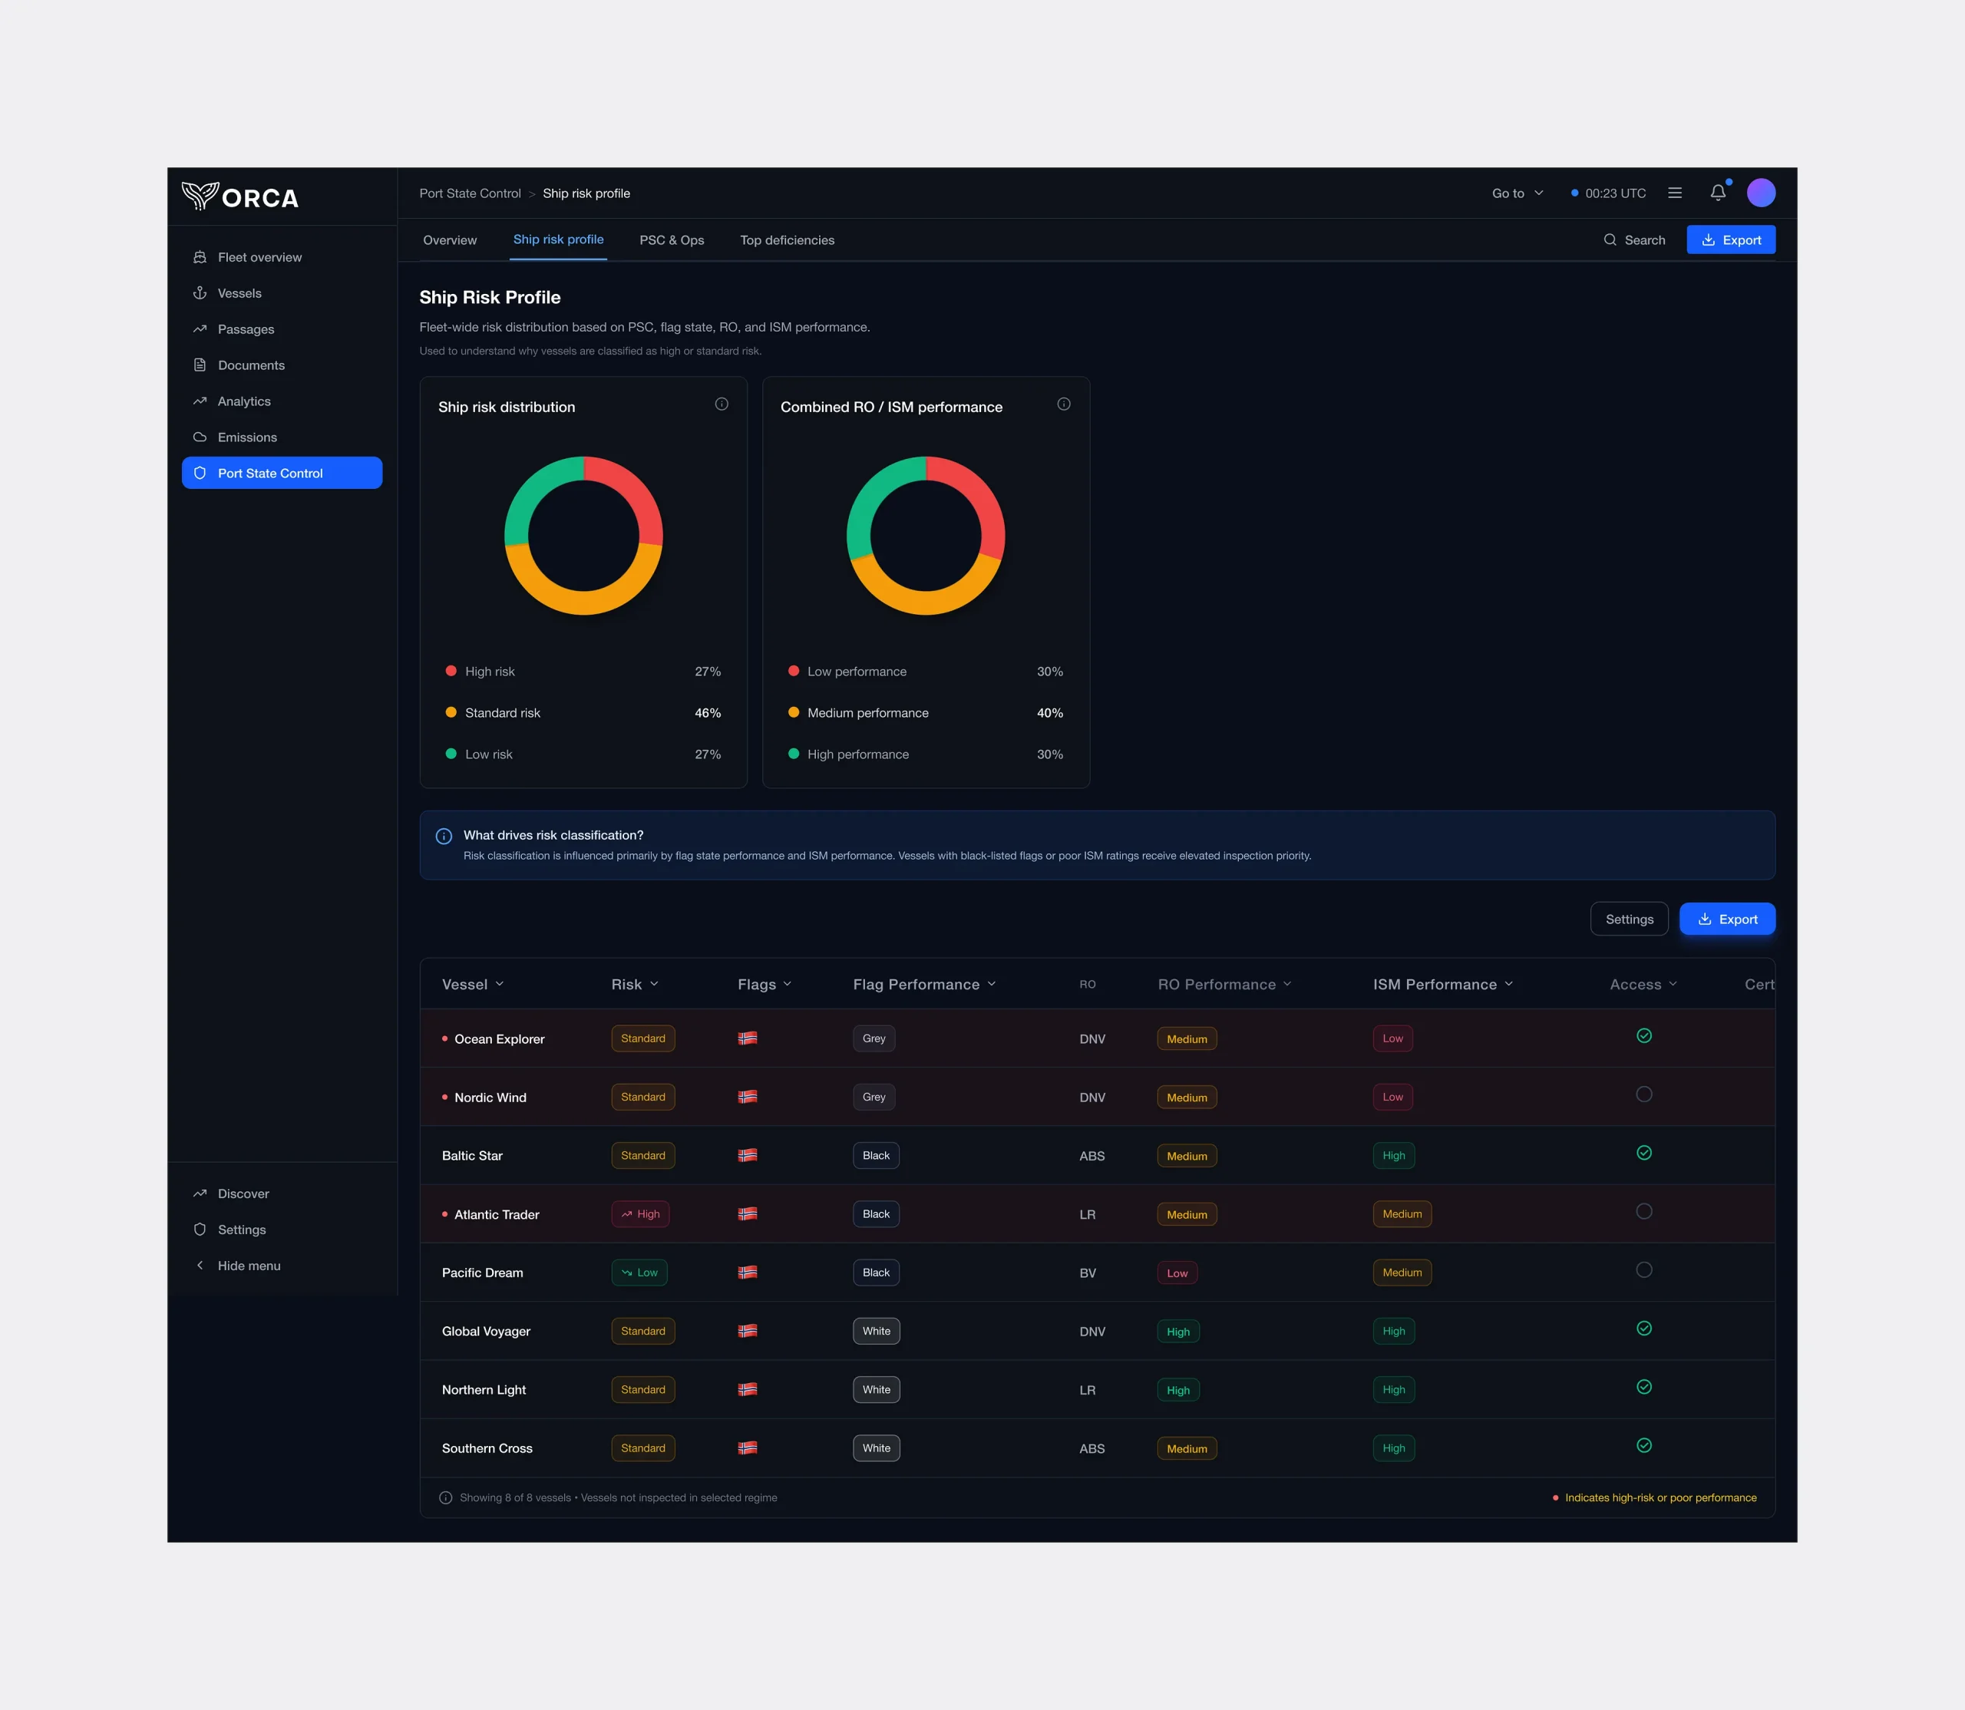Image resolution: width=1965 pixels, height=1710 pixels.
Task: Expand the Go to dropdown
Action: [x=1517, y=193]
